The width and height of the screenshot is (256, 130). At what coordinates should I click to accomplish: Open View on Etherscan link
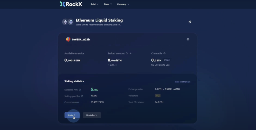(x=182, y=82)
